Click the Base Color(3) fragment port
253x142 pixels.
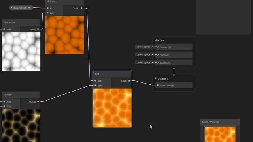point(158,85)
